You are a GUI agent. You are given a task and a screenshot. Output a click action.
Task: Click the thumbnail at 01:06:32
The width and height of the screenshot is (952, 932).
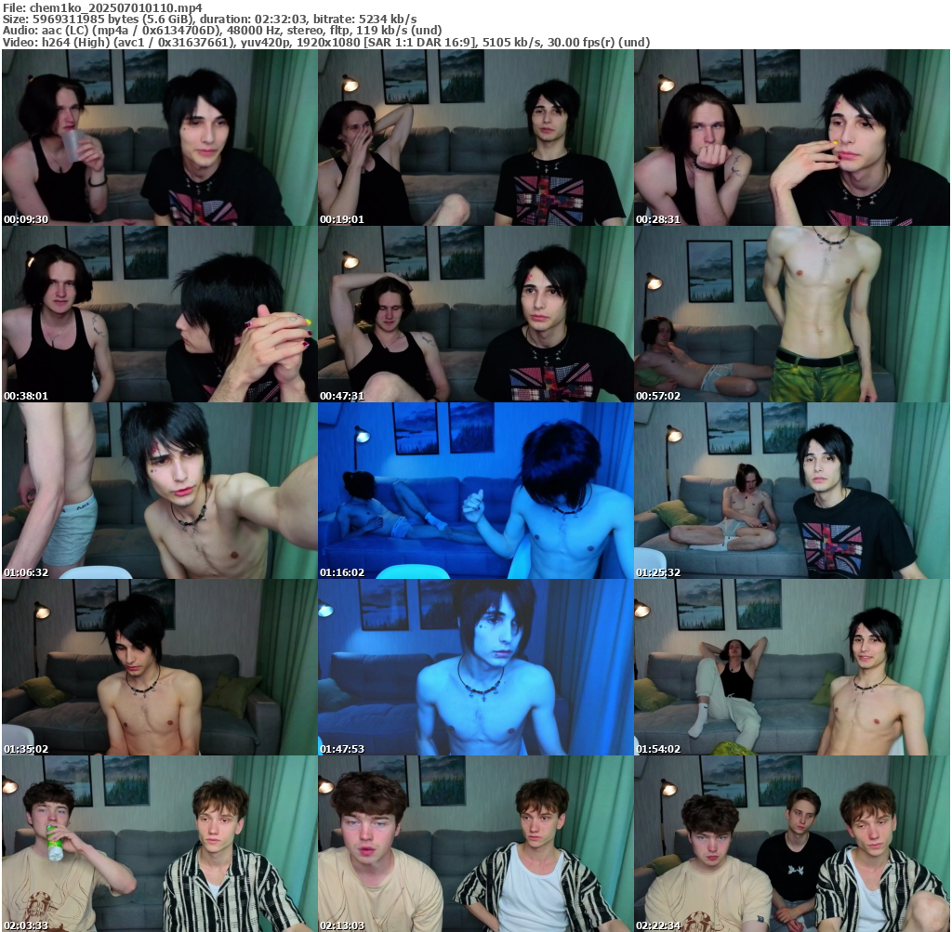160,491
